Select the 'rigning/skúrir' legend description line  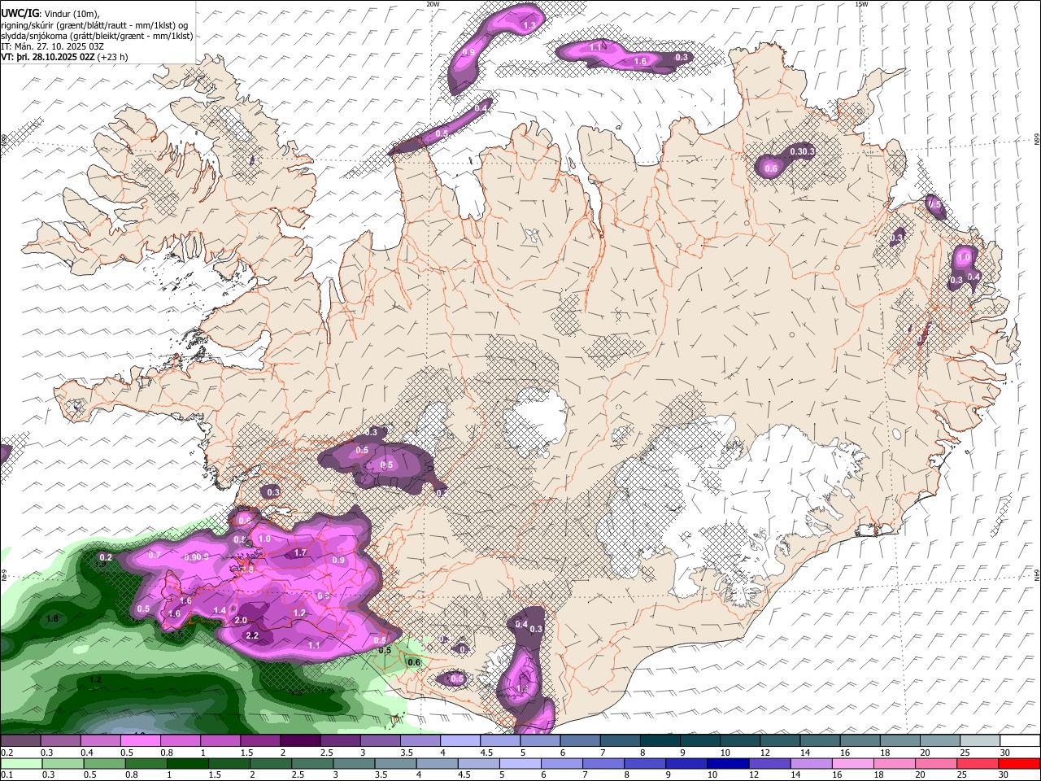click(94, 24)
